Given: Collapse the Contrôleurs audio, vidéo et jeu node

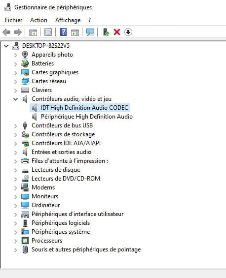Looking at the screenshot, I should pyautogui.click(x=16, y=99).
